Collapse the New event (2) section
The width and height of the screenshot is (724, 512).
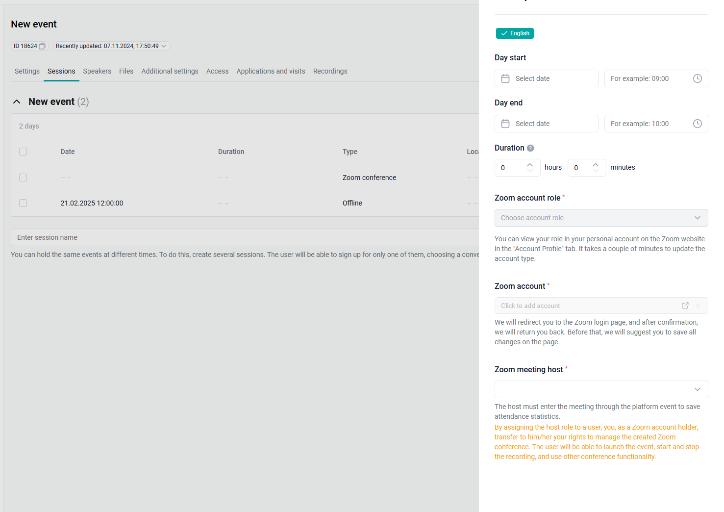pyautogui.click(x=17, y=102)
